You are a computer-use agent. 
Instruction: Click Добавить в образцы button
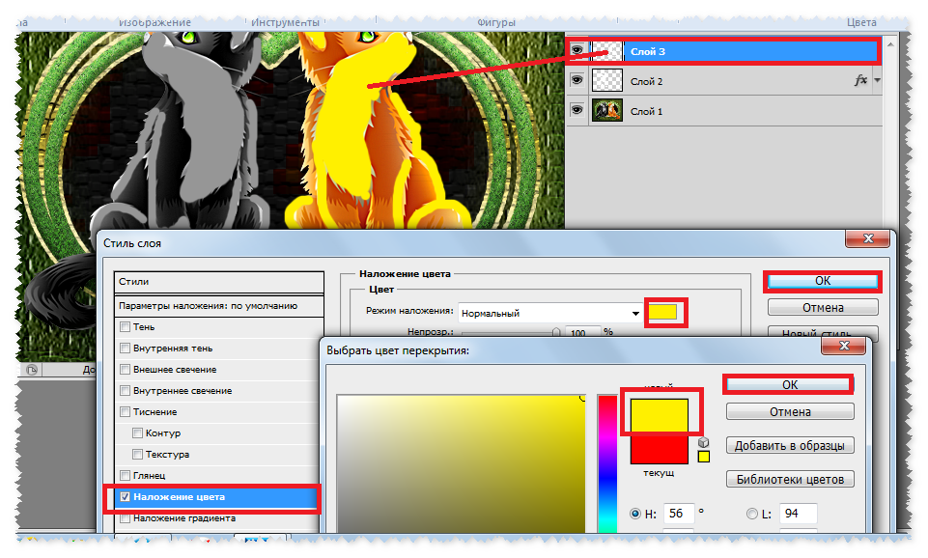[790, 446]
